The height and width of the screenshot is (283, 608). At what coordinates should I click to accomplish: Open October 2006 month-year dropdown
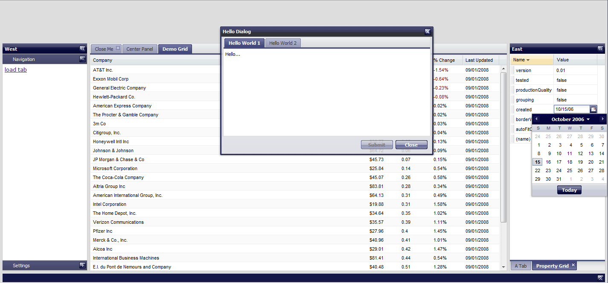coord(570,119)
